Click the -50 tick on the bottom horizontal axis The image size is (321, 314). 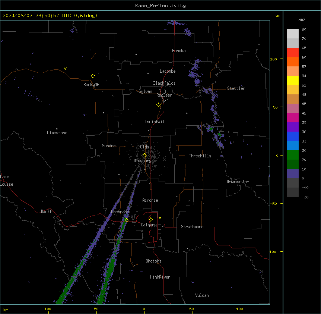click(x=95, y=309)
